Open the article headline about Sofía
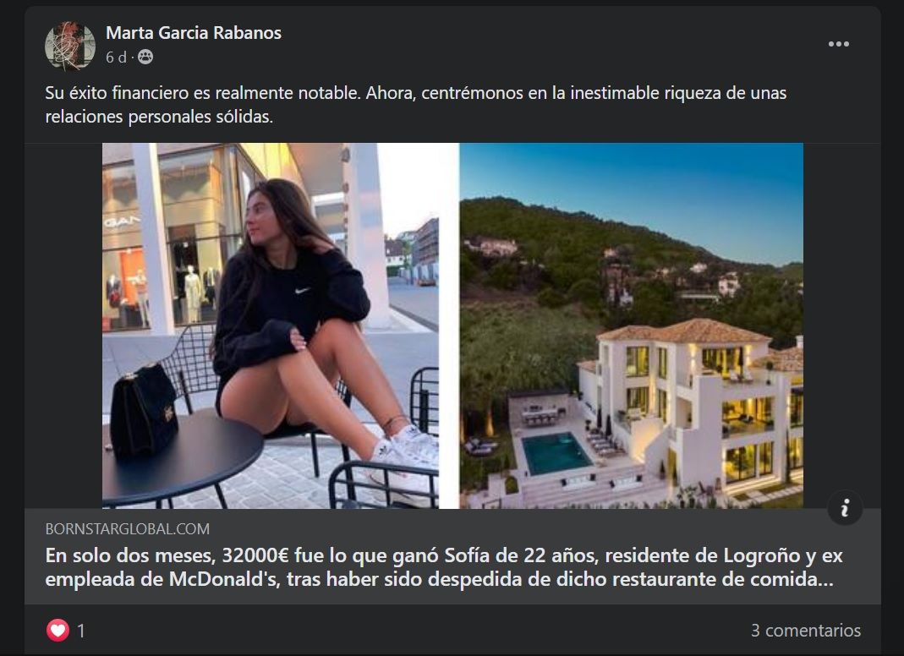This screenshot has width=904, height=656. 444,567
